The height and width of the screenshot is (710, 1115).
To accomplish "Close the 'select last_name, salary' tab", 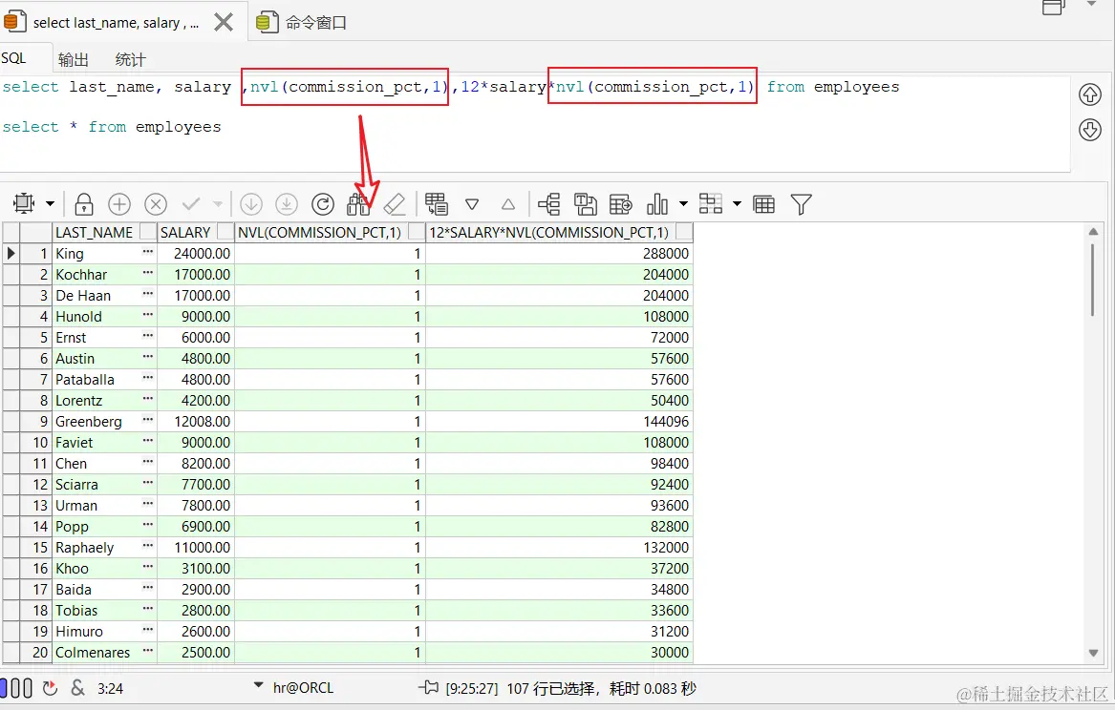I will (x=224, y=23).
